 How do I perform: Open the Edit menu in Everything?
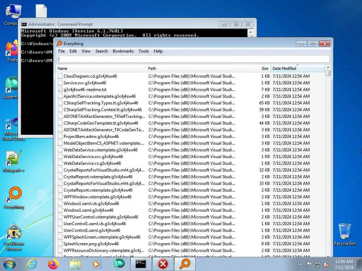tap(73, 51)
